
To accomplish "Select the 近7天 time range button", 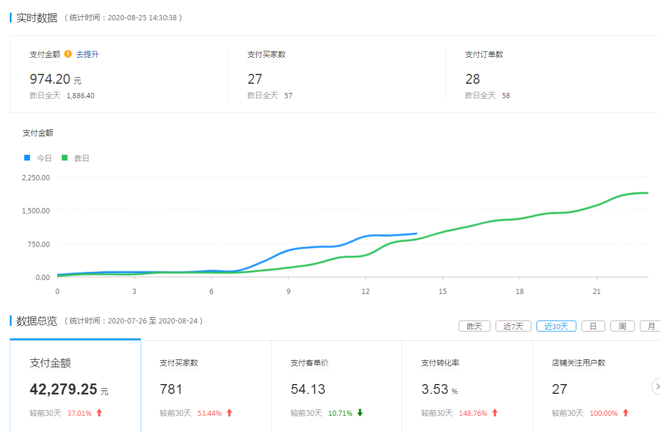I will pos(513,326).
